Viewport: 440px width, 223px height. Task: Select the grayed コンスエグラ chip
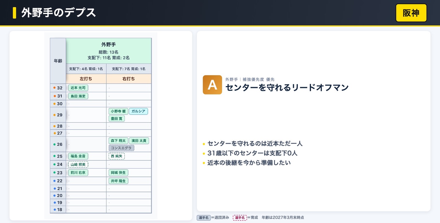[121, 148]
